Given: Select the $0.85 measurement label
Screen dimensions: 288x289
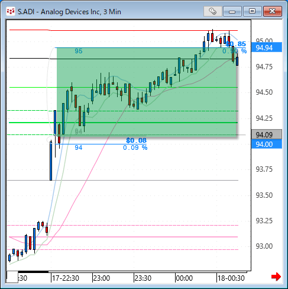Looking at the screenshot, I should point(236,44).
